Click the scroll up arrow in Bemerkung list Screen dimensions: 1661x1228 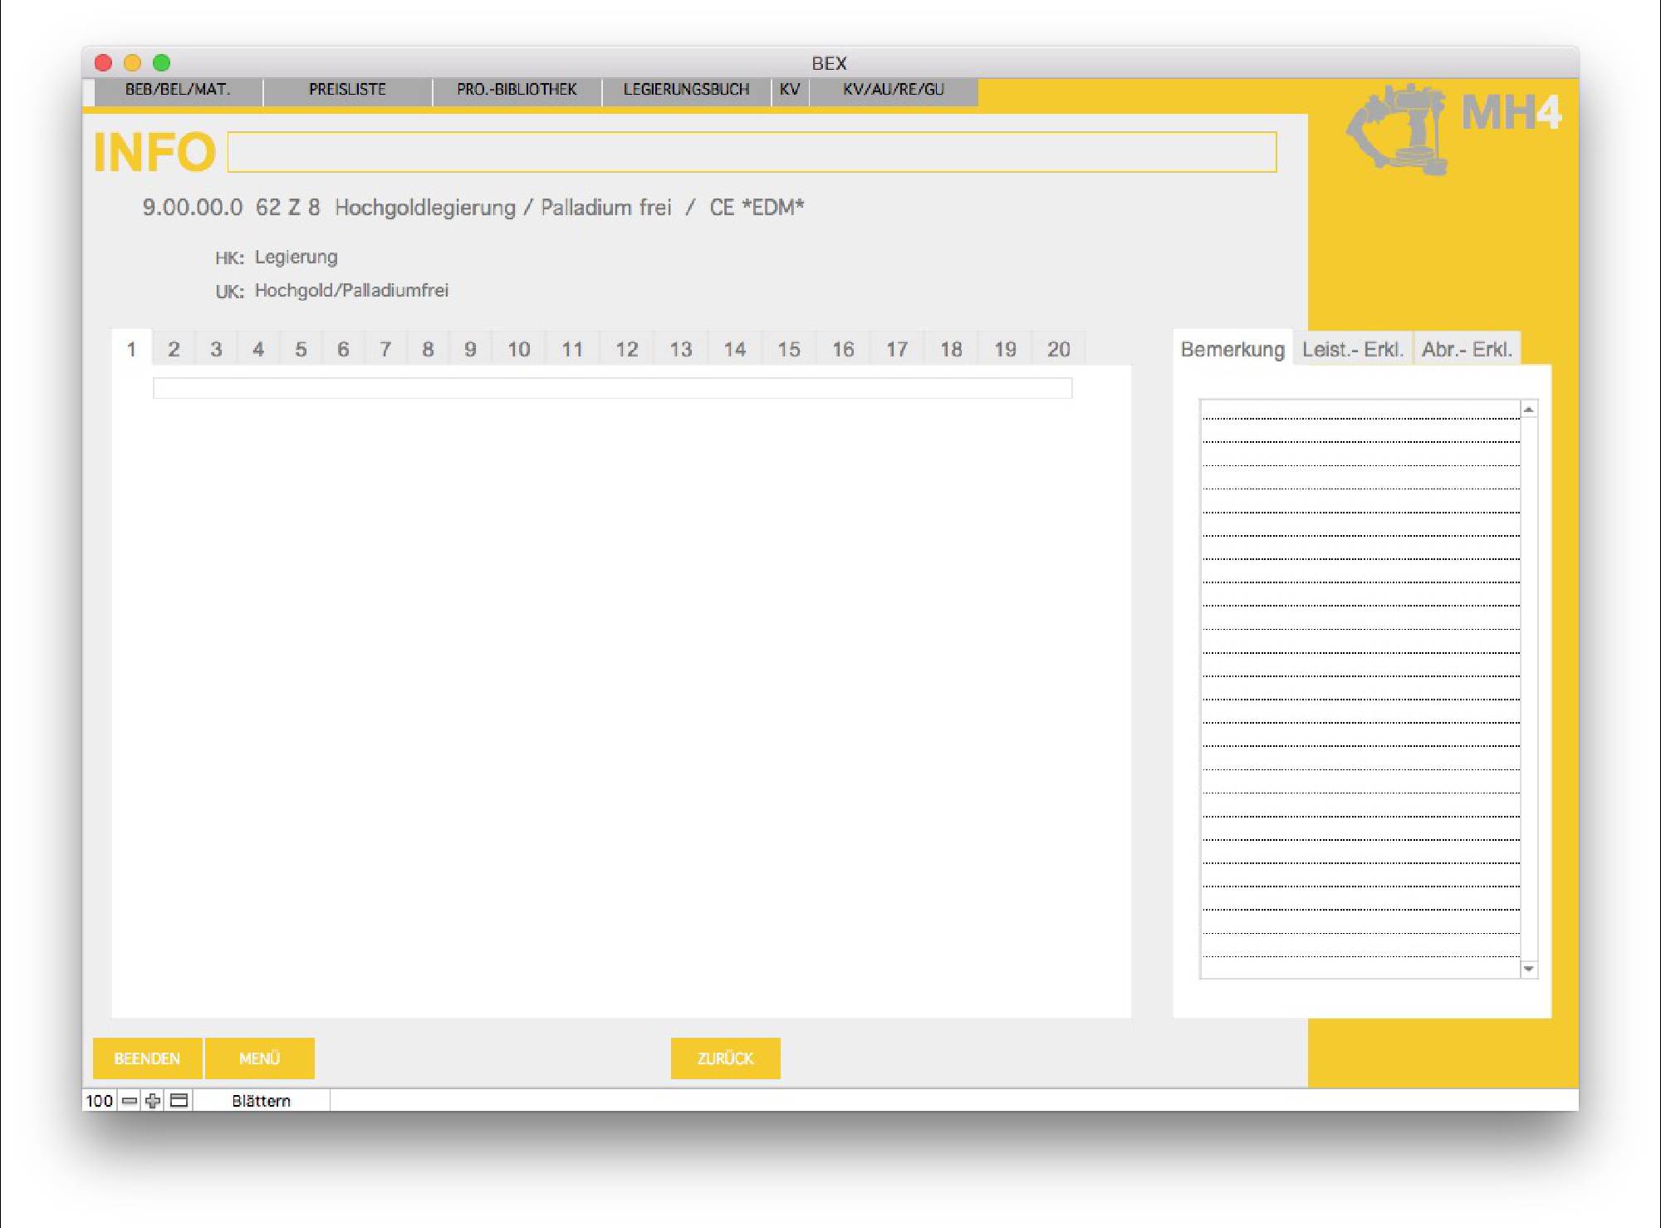coord(1528,409)
